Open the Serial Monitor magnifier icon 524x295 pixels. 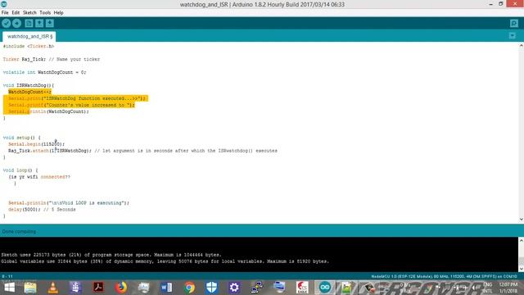click(x=514, y=23)
